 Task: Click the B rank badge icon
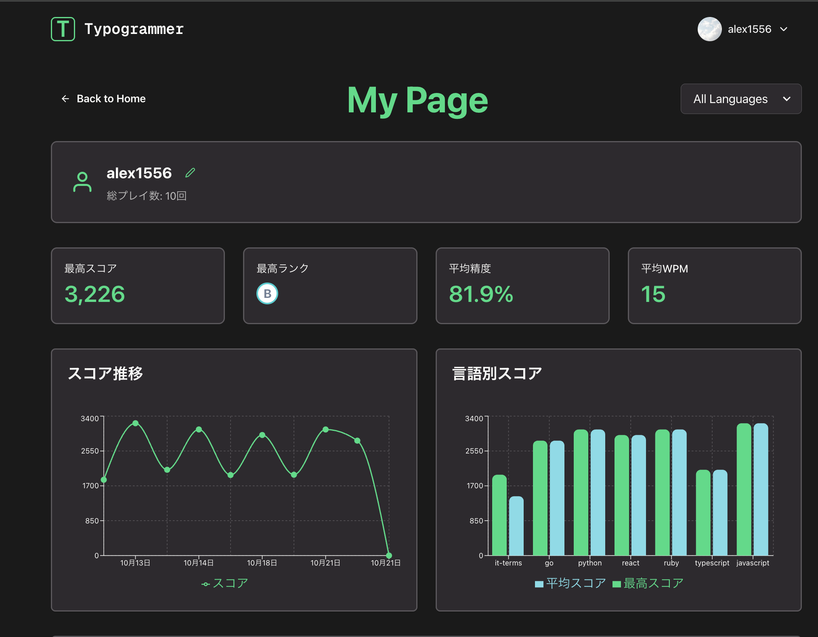tap(267, 294)
